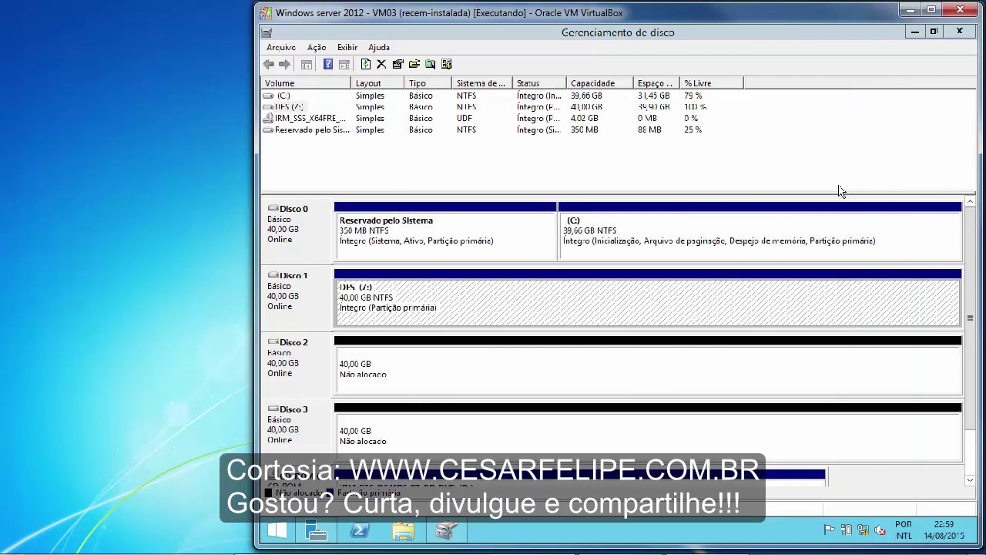This screenshot has width=986, height=555.
Task: Click the Refresh toolbar icon
Action: point(366,65)
